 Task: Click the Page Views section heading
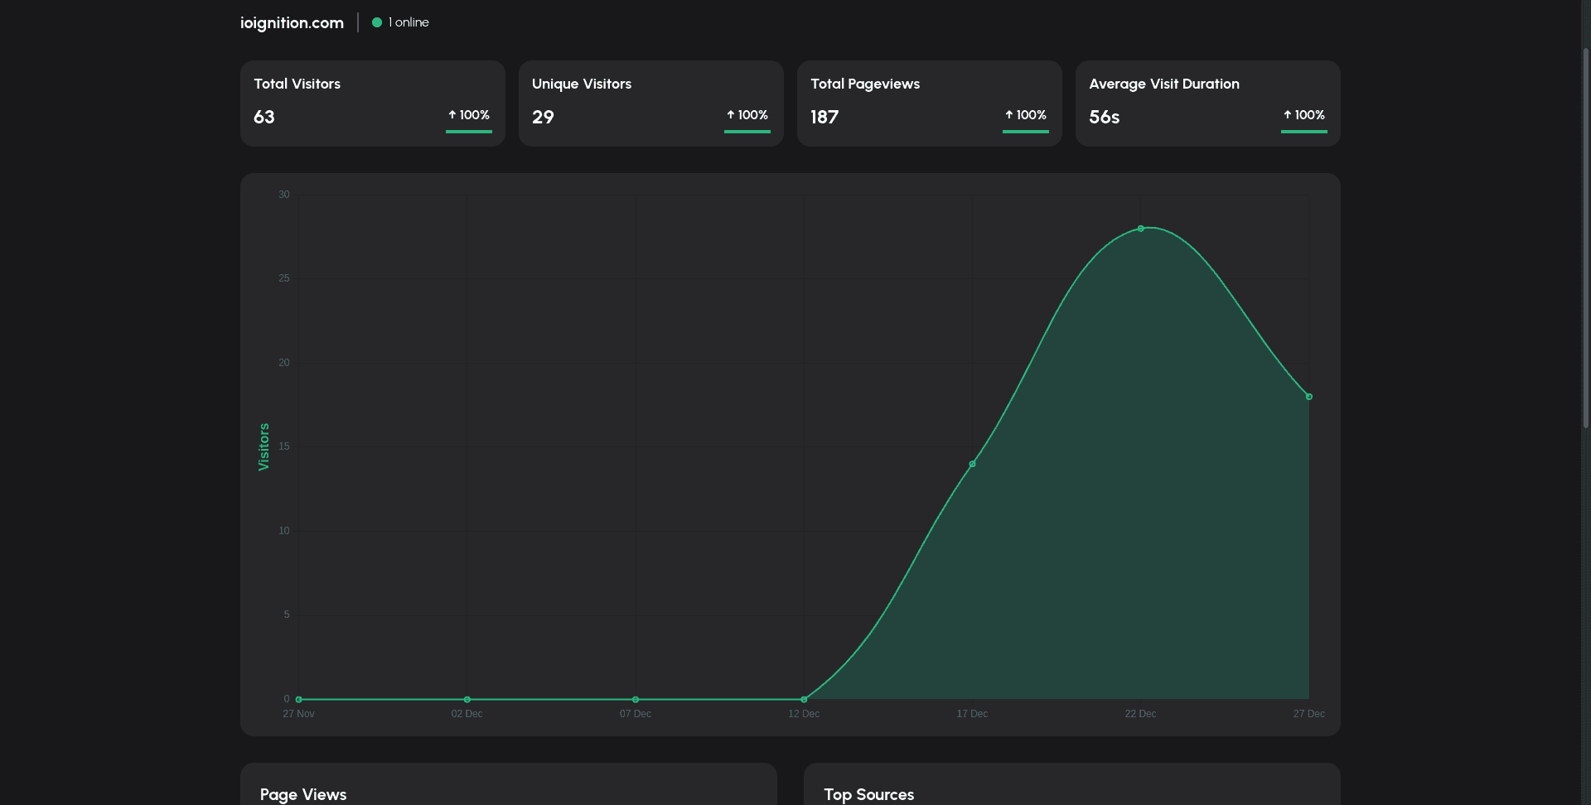303,794
